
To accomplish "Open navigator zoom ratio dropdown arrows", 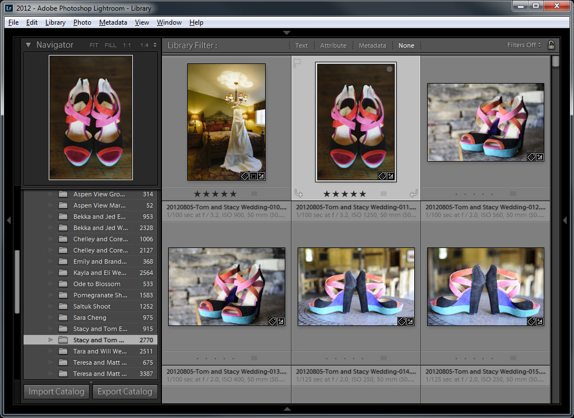I will point(155,45).
